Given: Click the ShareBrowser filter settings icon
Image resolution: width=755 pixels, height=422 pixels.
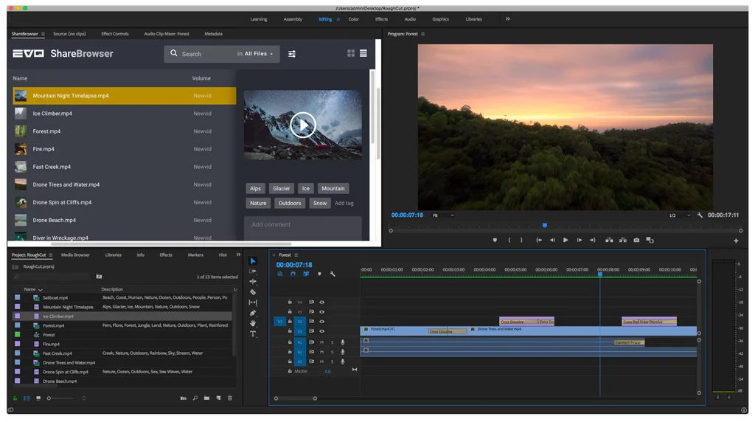Looking at the screenshot, I should click(x=292, y=54).
